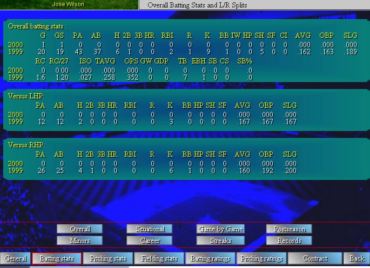Screen dimensions: 370x268
Task: Show Game by Game stats
Action: click(x=221, y=229)
